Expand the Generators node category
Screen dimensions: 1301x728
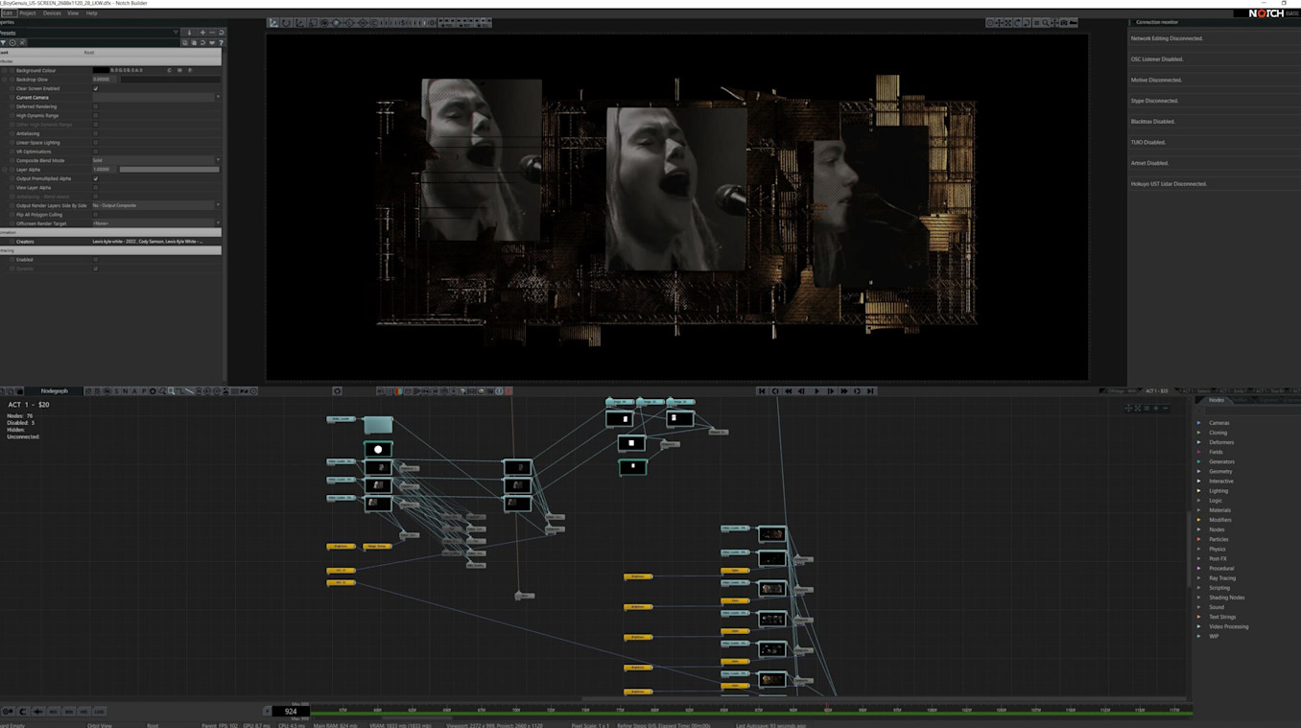pyautogui.click(x=1198, y=461)
